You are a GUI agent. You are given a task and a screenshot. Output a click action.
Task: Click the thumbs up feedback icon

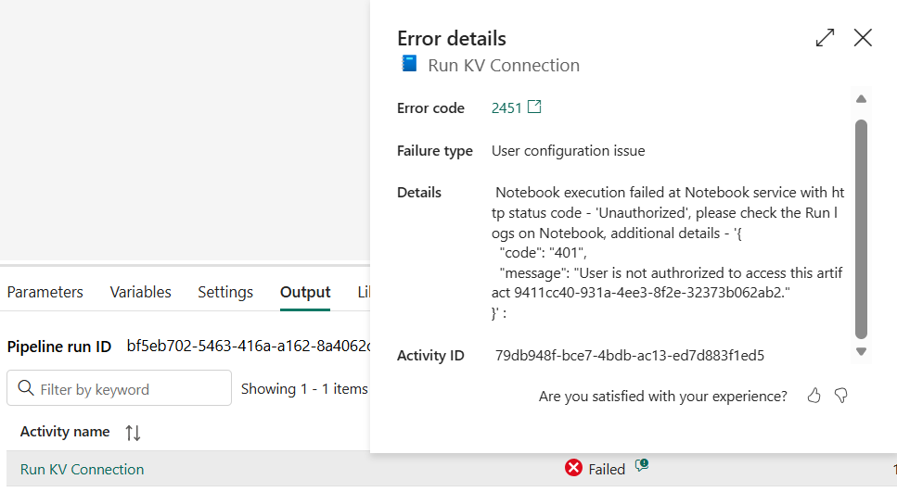coord(814,396)
